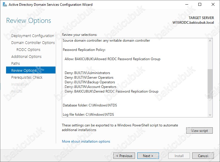This screenshot has height=162, width=220.
Task: Click the scroll up arrow in selections list
Action: click(210, 41)
